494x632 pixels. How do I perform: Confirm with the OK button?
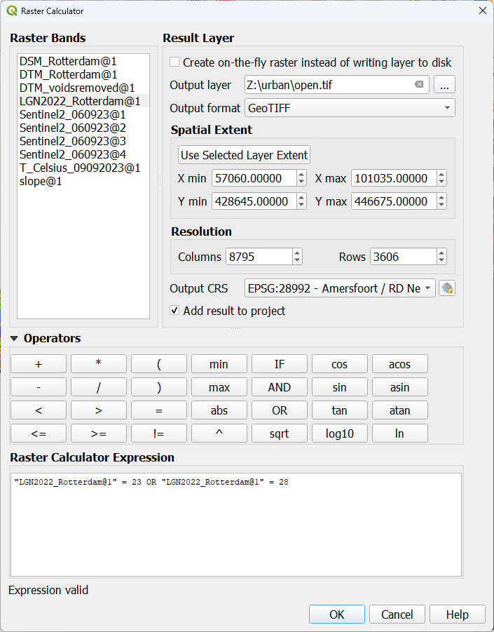click(337, 614)
